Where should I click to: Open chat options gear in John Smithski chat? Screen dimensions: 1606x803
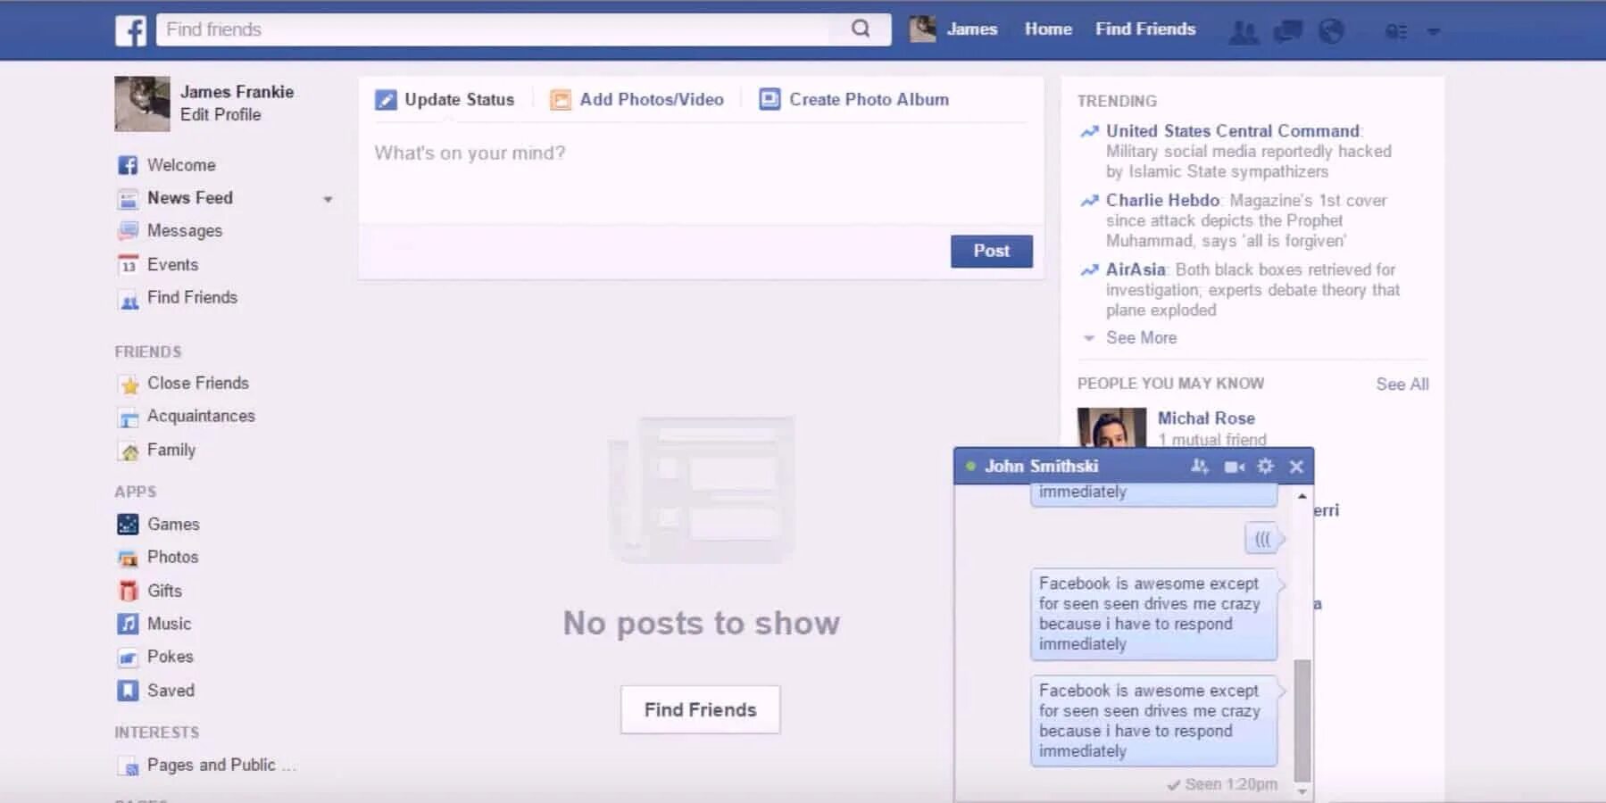coord(1265,466)
